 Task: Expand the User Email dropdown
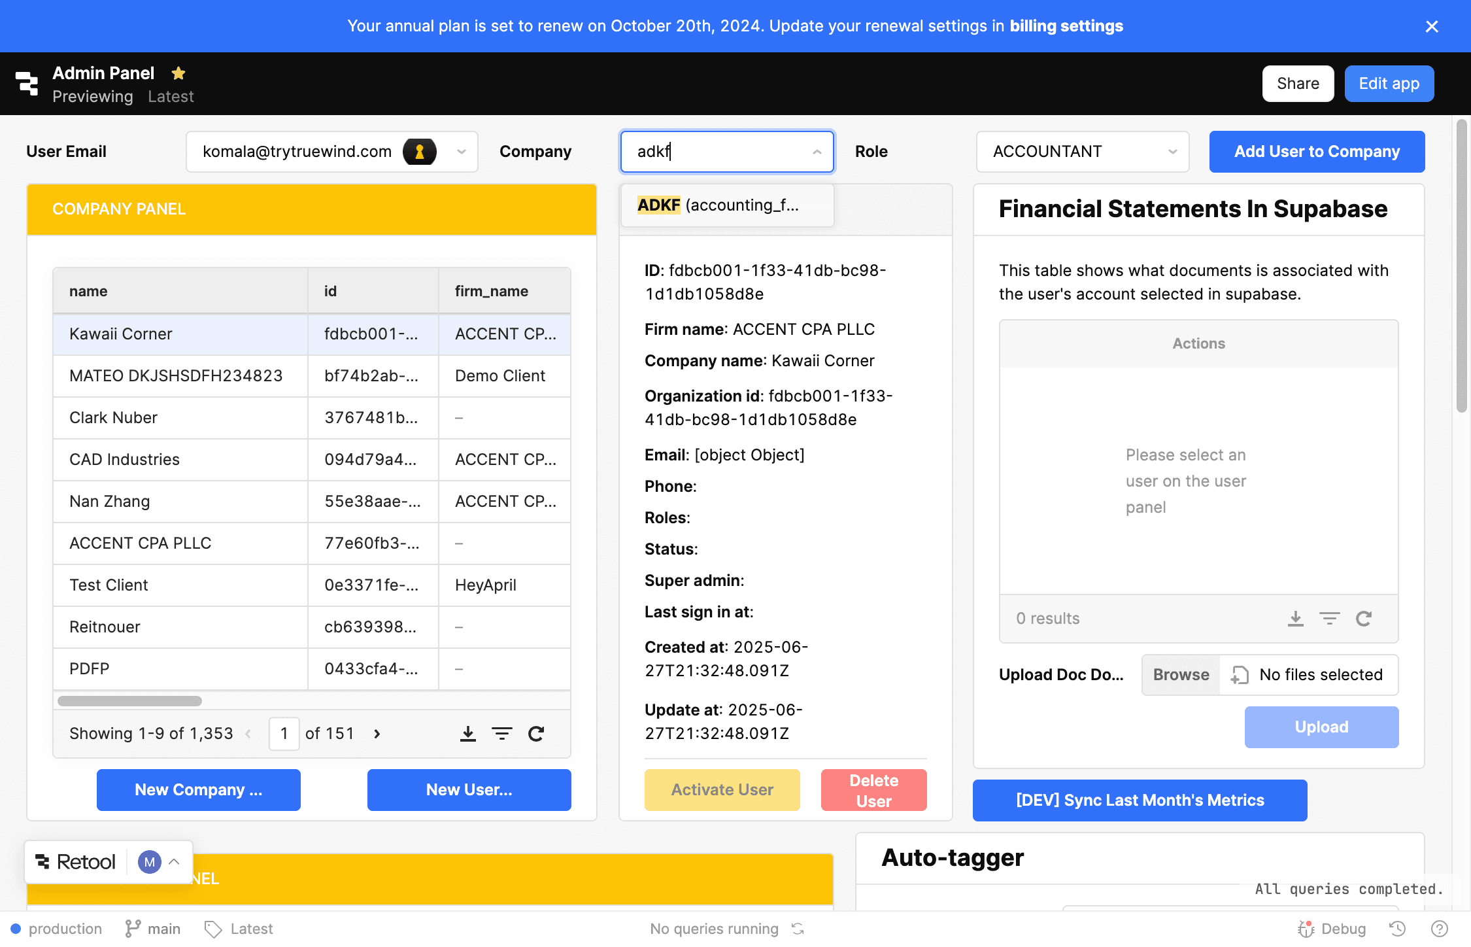point(460,151)
